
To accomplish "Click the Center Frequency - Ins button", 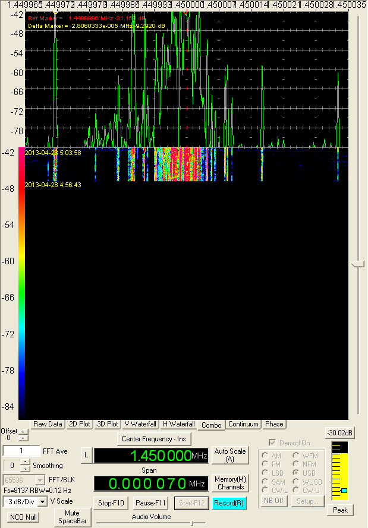I will point(154,439).
